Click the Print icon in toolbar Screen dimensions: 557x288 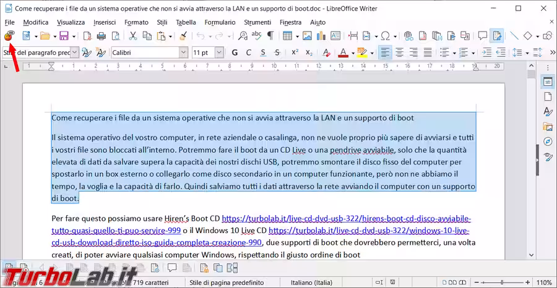(x=101, y=36)
